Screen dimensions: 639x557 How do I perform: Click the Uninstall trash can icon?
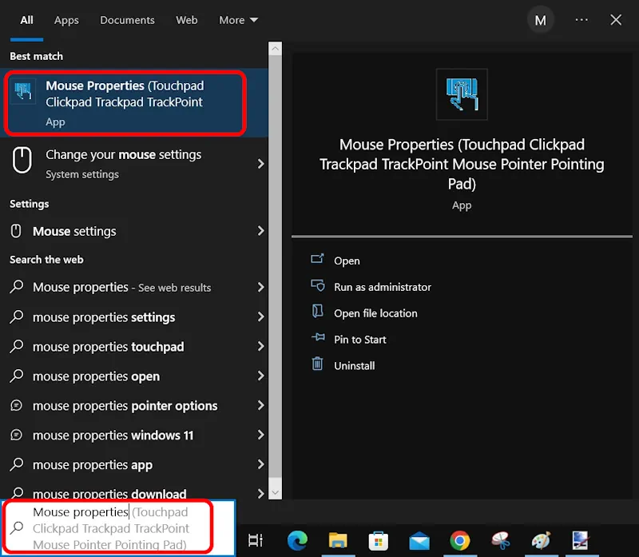coord(317,364)
